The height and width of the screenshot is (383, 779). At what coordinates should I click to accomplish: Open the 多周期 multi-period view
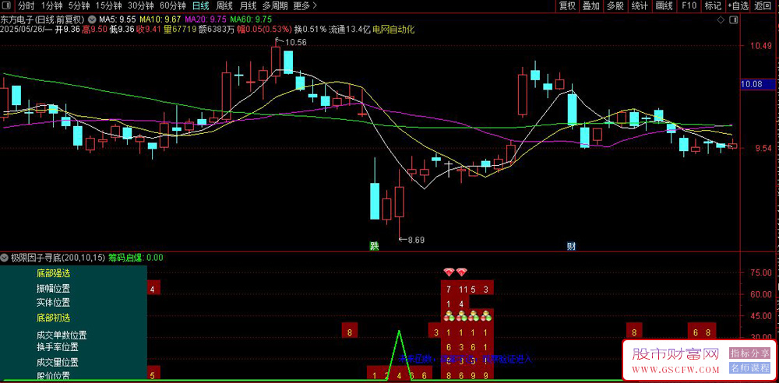coord(275,6)
